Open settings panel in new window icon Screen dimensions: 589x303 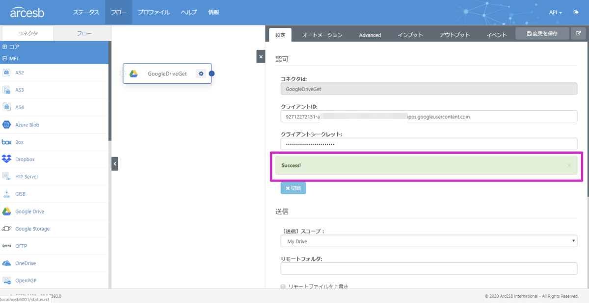tap(578, 34)
